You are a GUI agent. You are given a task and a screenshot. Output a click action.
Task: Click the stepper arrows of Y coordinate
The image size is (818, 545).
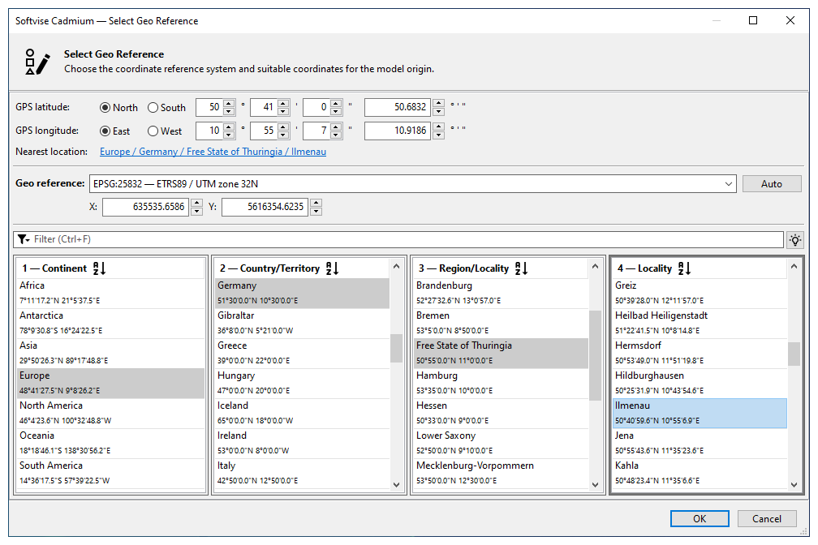click(316, 207)
